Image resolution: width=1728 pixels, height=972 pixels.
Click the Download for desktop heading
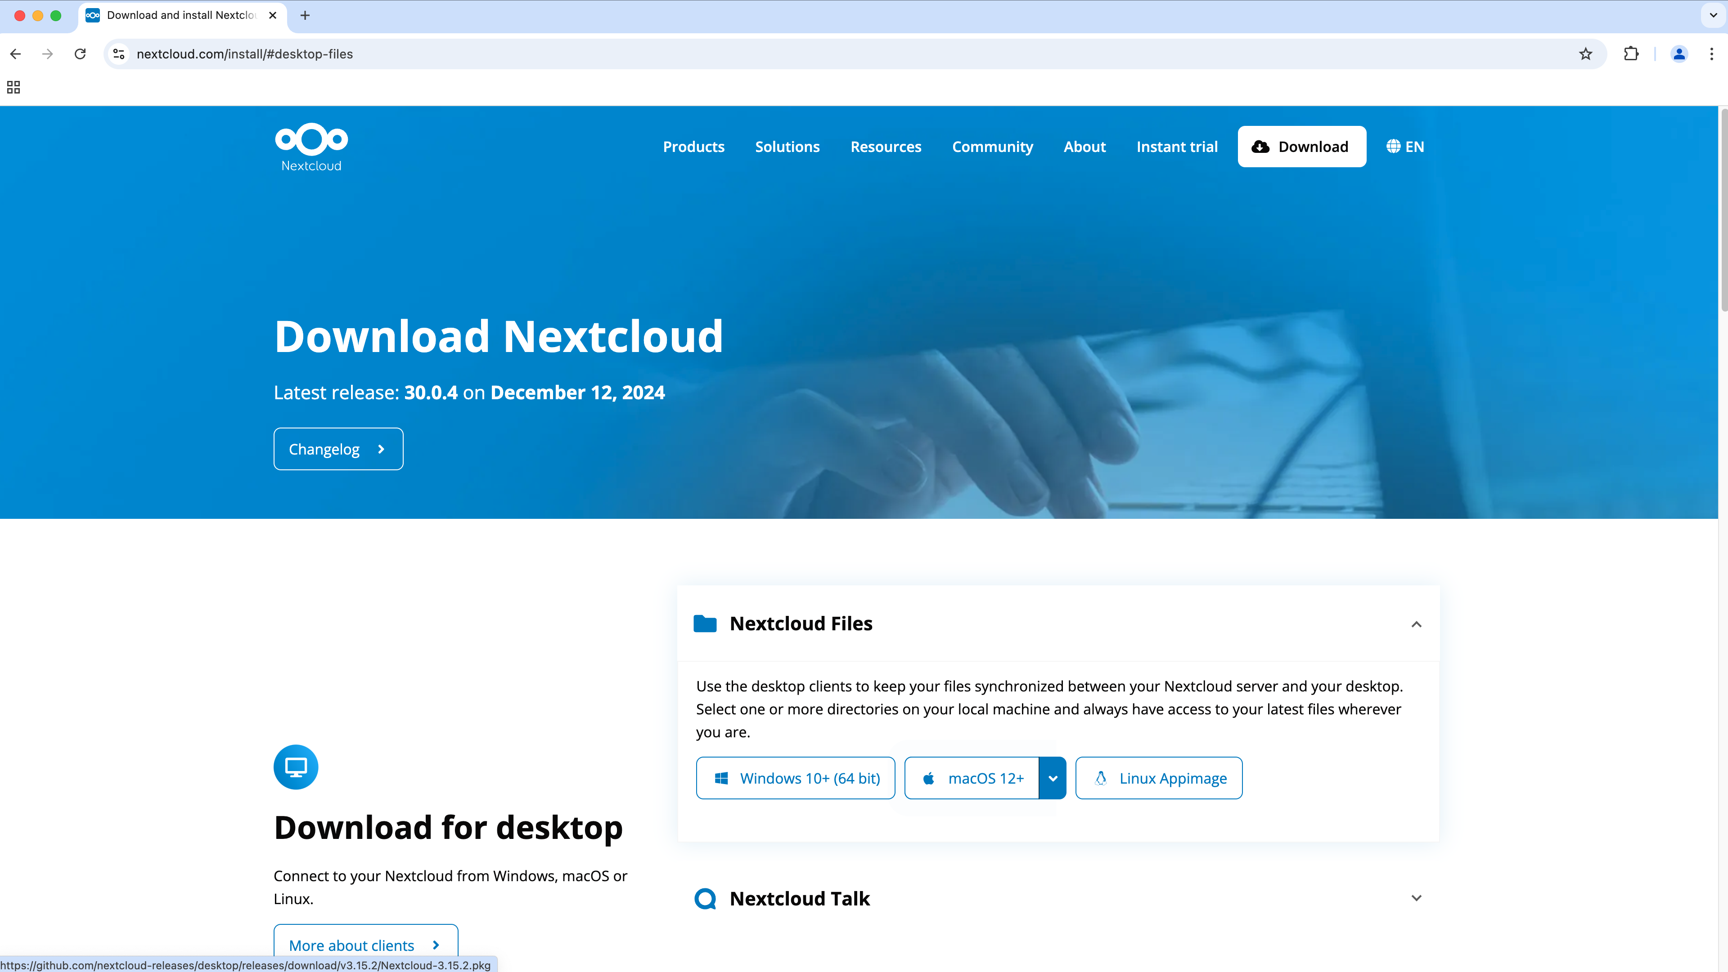coord(448,828)
